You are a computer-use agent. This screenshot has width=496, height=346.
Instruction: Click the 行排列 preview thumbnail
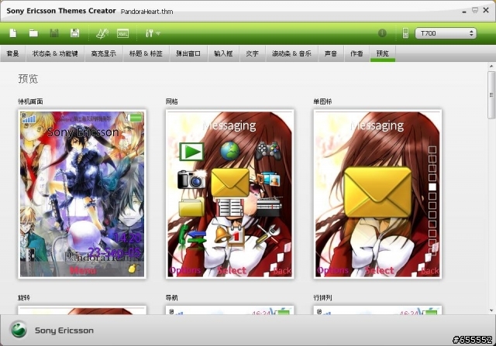click(377, 310)
